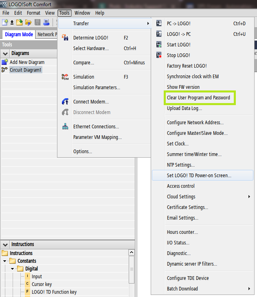Select Set LOGO! TD Power-on Screen...
Viewport: 257px width, 297px height.
click(x=202, y=176)
